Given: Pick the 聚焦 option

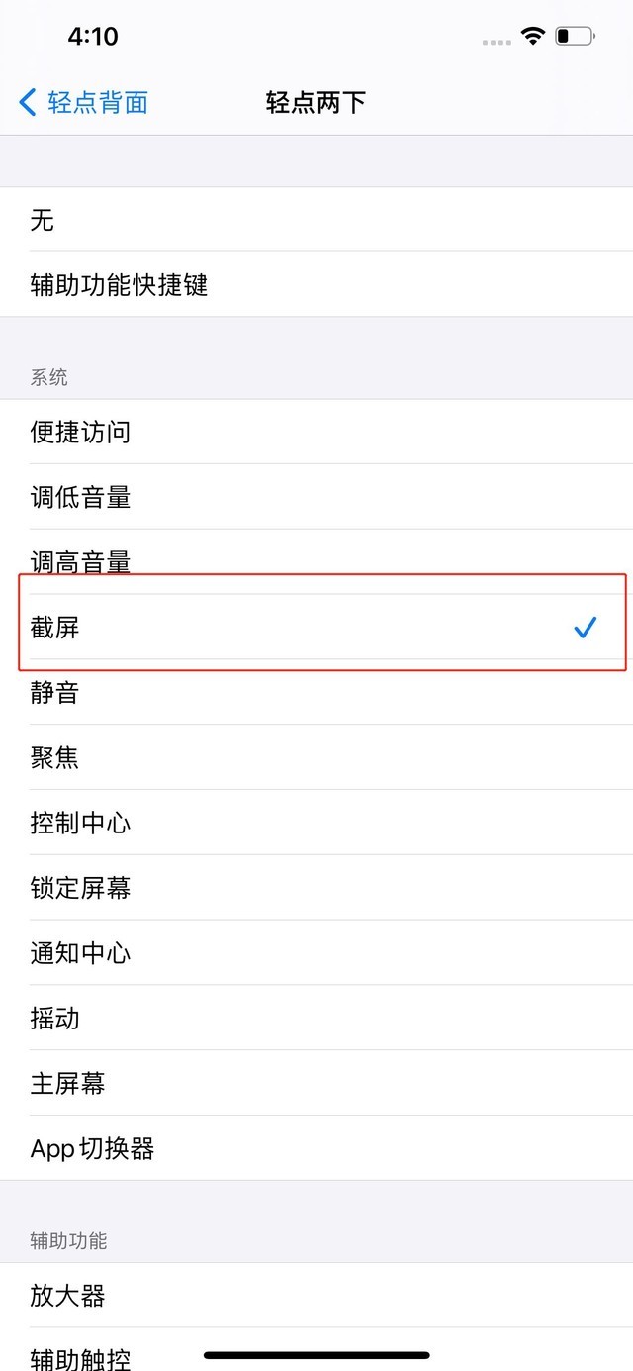Looking at the screenshot, I should pos(316,758).
